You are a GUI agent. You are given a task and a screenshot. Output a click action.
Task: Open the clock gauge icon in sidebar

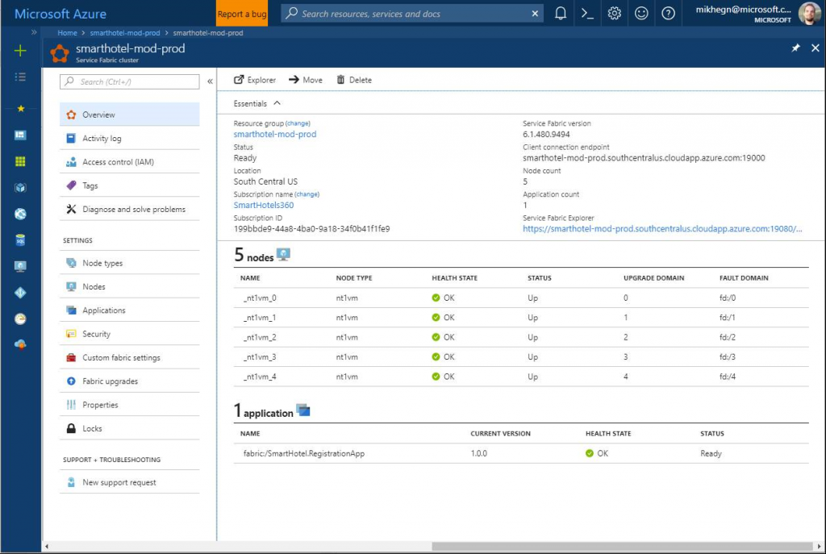coord(20,319)
